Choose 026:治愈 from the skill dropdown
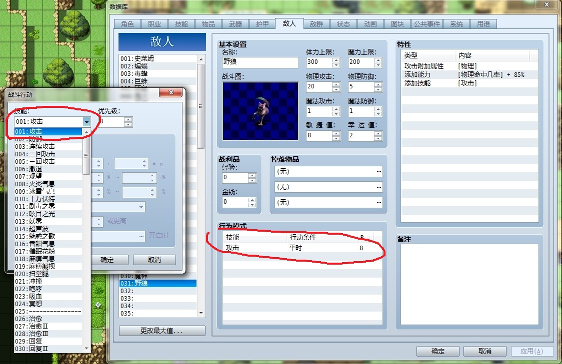Viewport: 562px width, 364px height. coord(48,319)
